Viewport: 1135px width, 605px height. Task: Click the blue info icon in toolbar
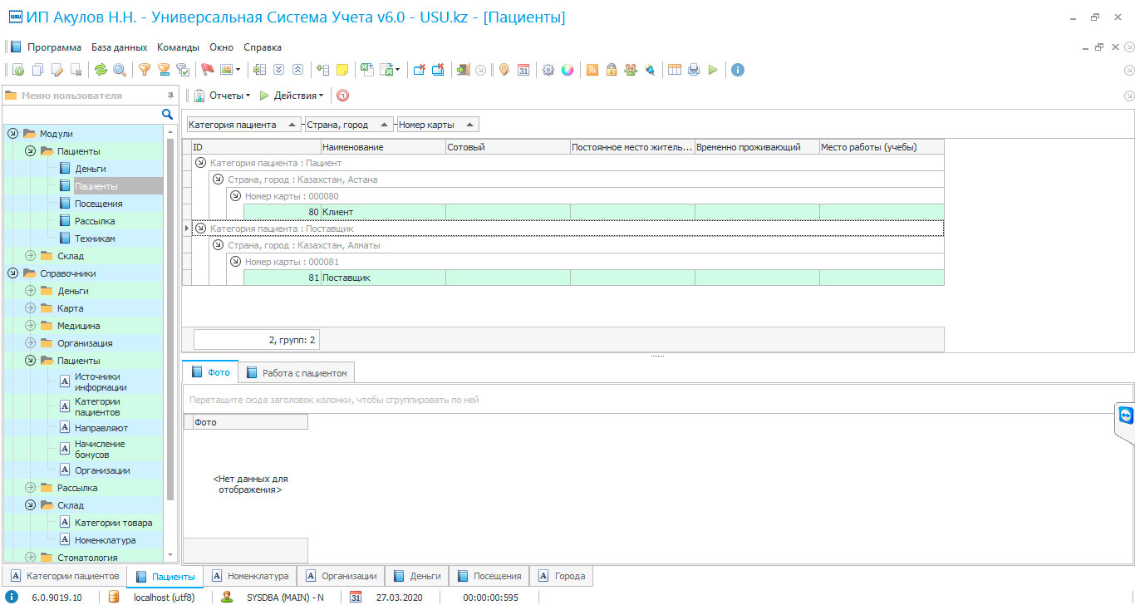[x=738, y=70]
